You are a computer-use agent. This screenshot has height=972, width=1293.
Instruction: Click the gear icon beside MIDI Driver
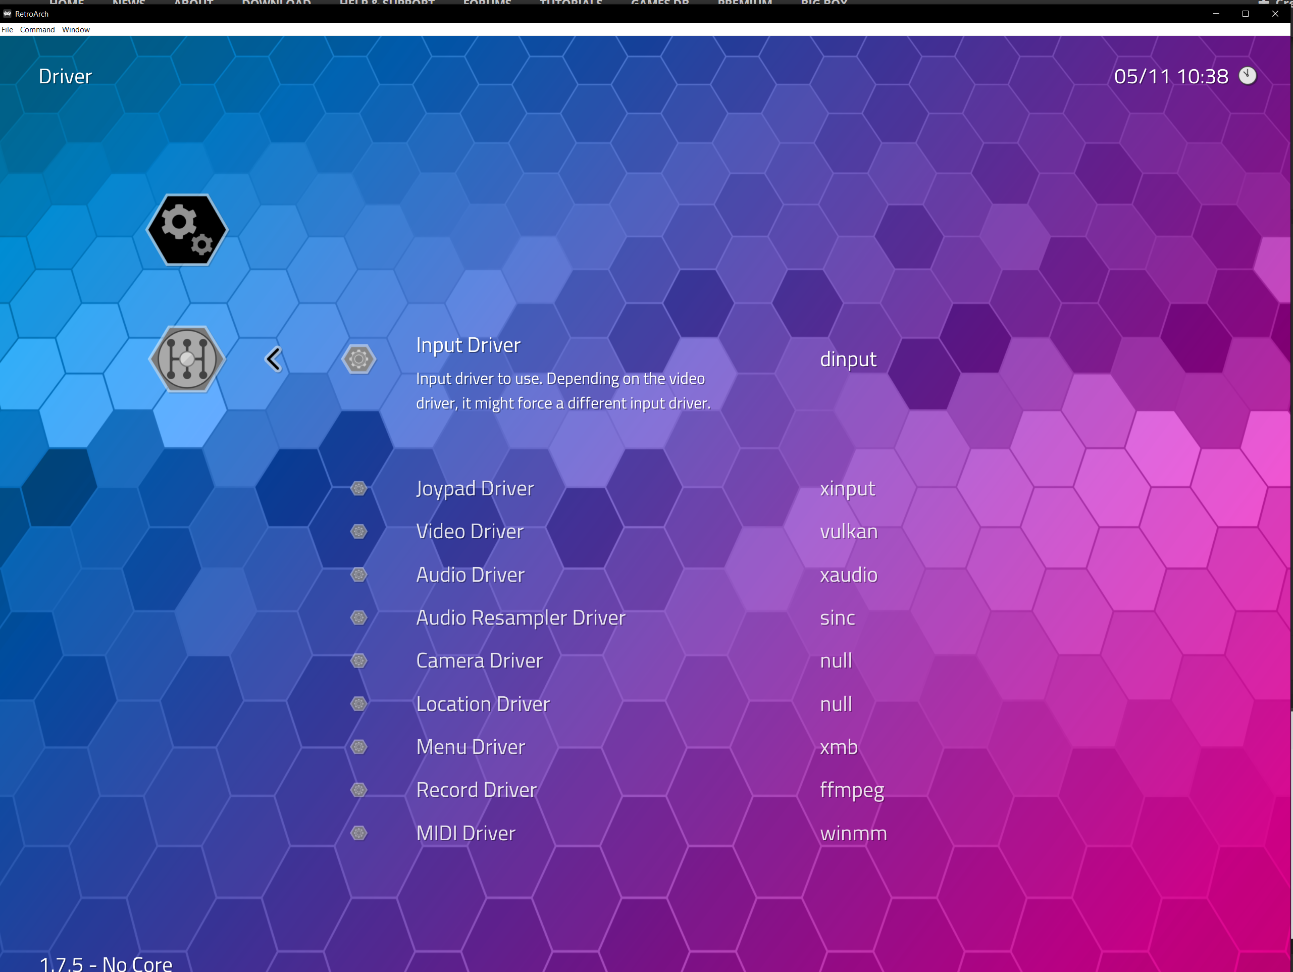pyautogui.click(x=359, y=833)
